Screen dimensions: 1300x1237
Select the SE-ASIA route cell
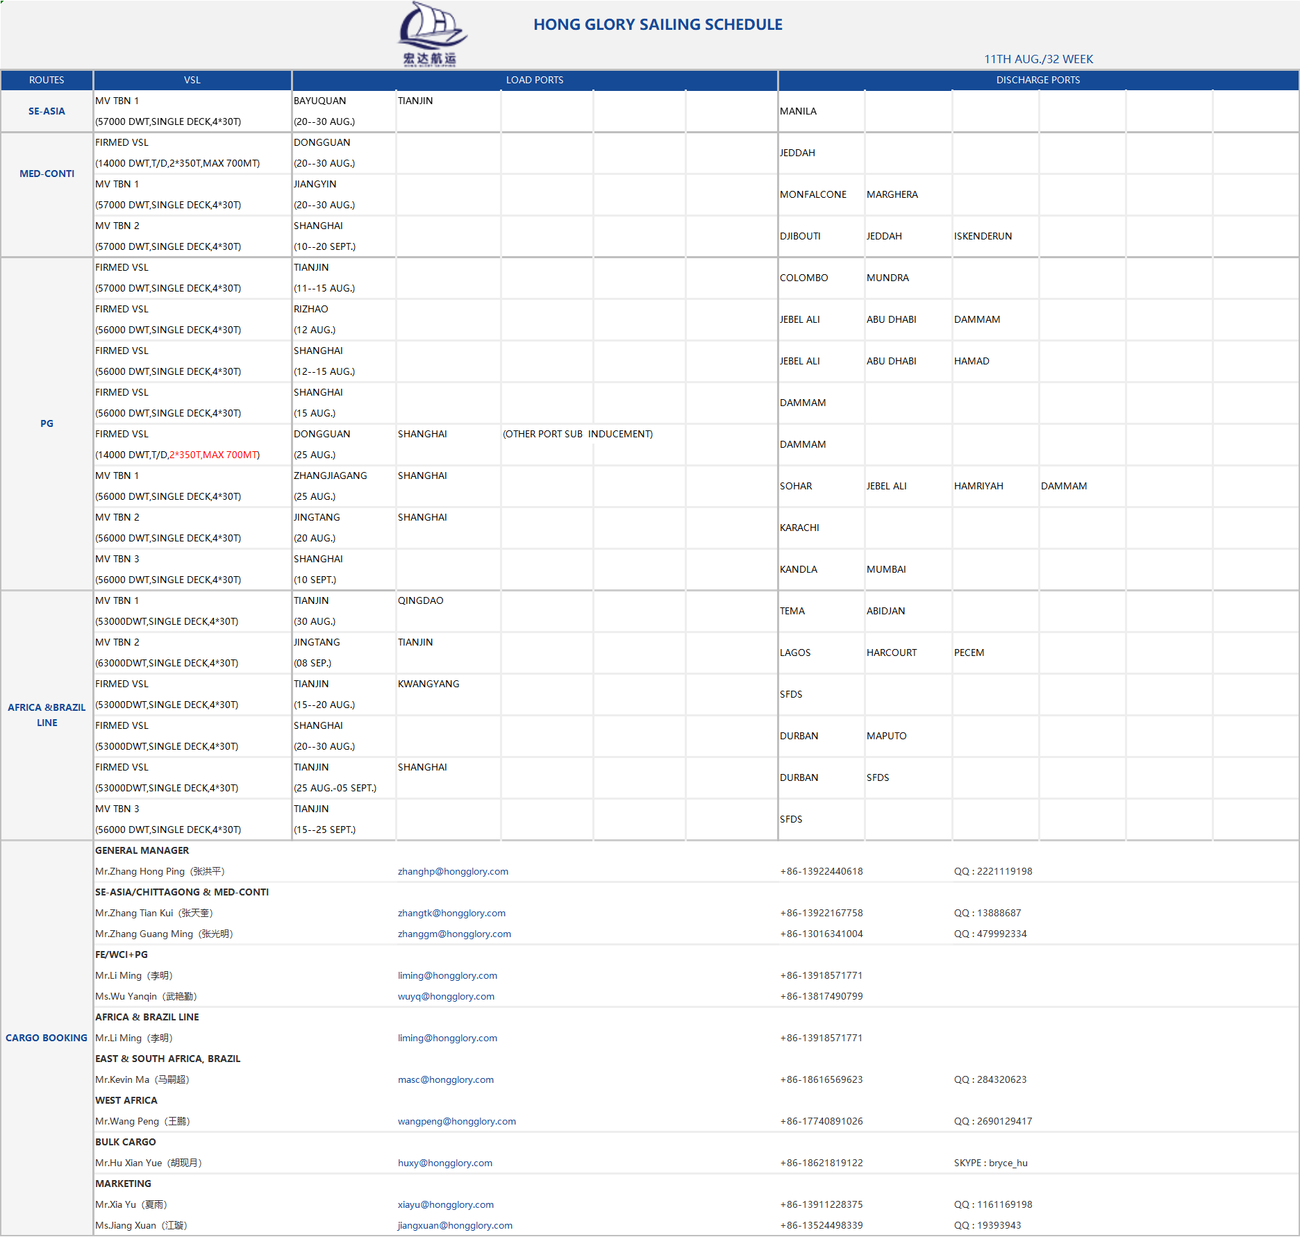[47, 111]
